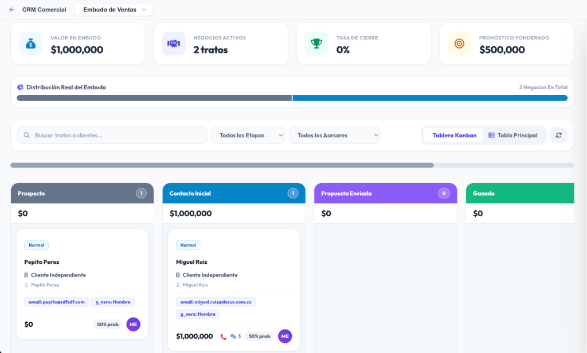
Task: Click the Ganado $0 total
Action: 478,213
